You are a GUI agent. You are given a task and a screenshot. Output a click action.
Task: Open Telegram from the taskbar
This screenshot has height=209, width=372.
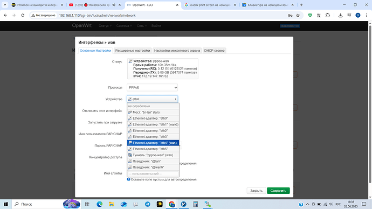(x=148, y=204)
